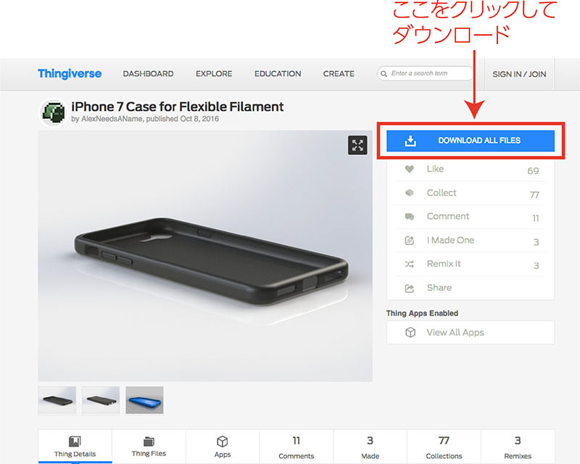Expand main image to fullscreen

pyautogui.click(x=357, y=145)
